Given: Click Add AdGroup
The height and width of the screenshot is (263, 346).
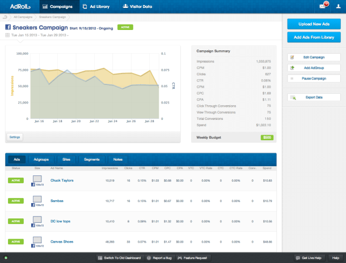Looking at the screenshot, I should point(314,68).
